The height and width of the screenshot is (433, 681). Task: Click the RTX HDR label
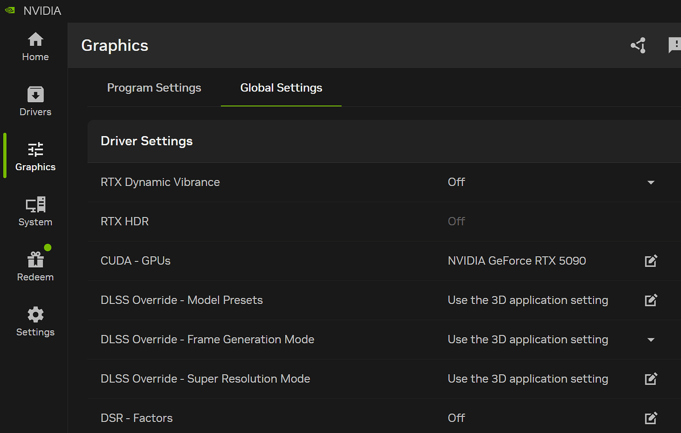(124, 221)
